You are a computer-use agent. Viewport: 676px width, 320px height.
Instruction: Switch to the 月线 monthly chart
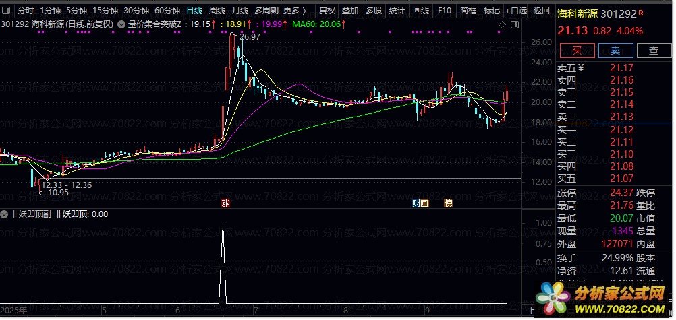pyautogui.click(x=240, y=11)
